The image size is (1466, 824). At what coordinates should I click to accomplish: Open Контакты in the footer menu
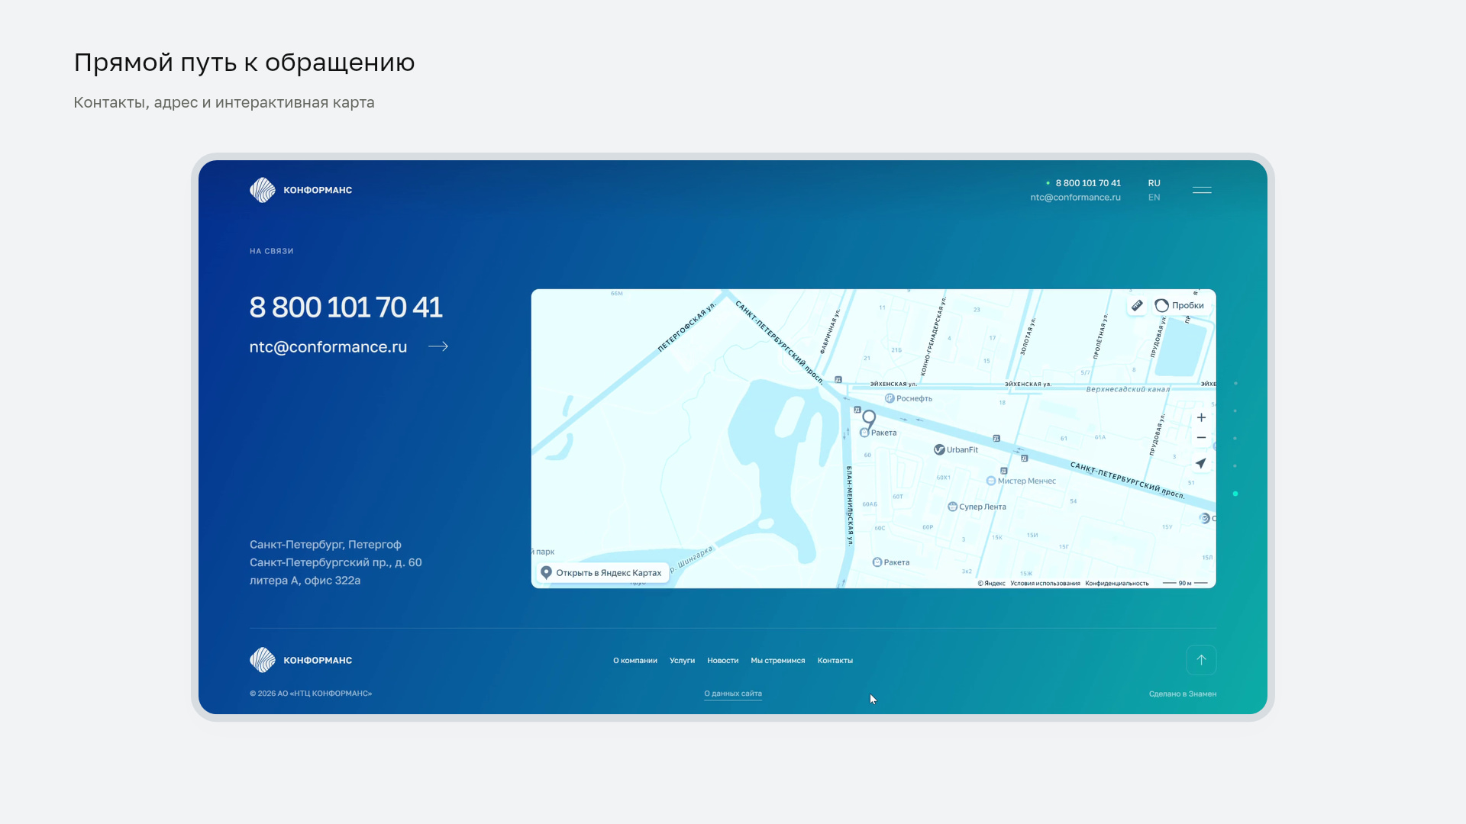click(x=835, y=661)
